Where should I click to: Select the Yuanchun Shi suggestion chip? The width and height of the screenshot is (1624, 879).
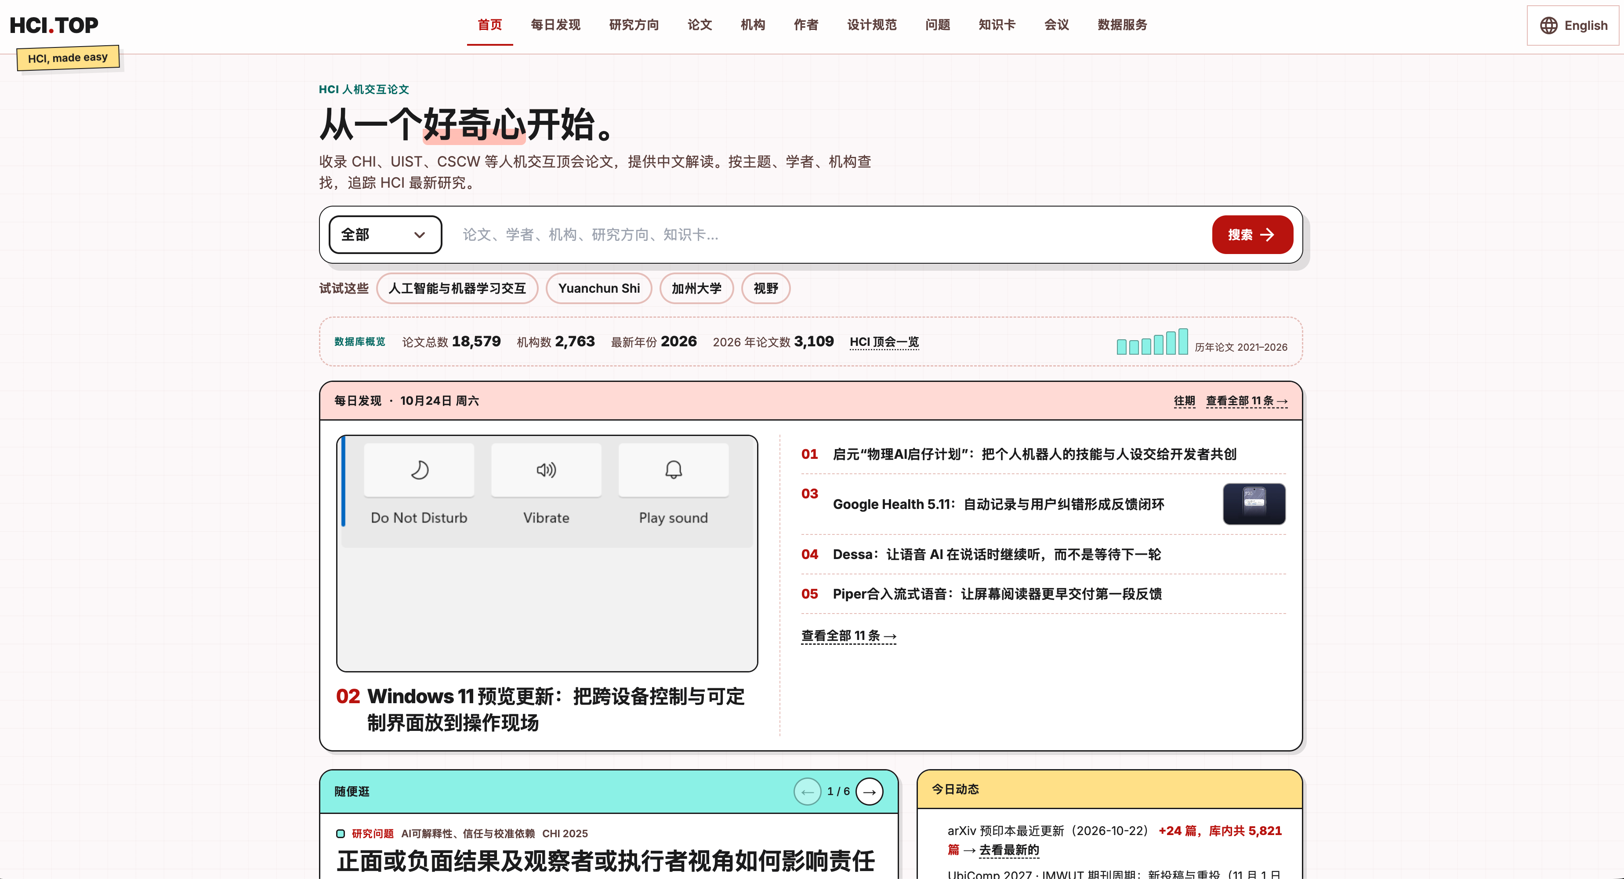599,288
